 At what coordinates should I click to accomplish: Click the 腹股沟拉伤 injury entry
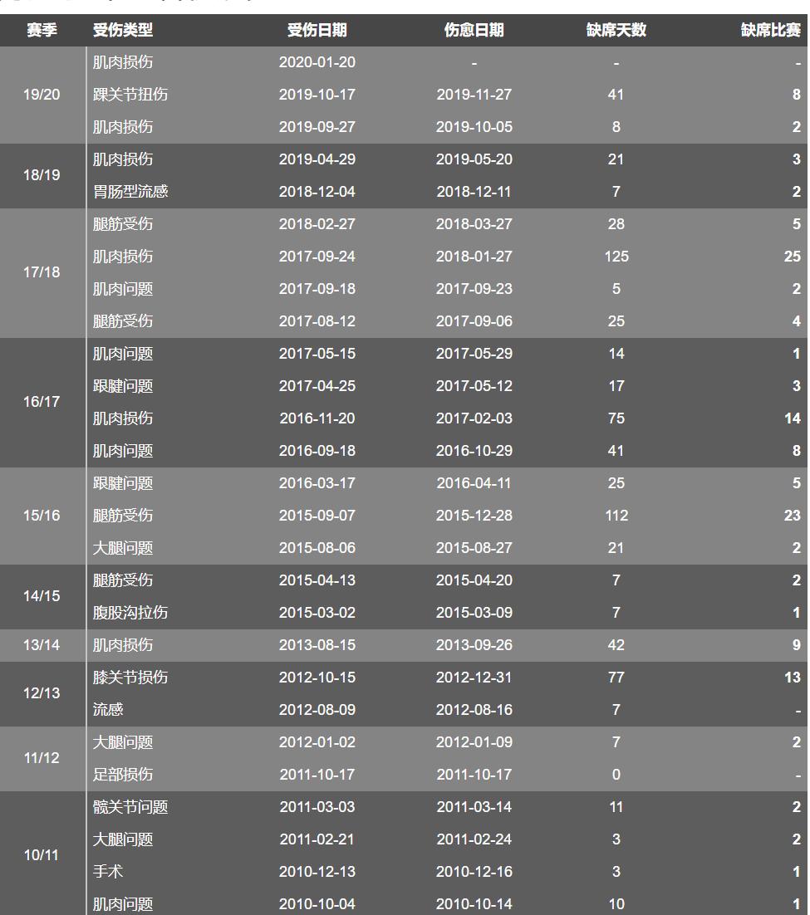click(x=130, y=613)
